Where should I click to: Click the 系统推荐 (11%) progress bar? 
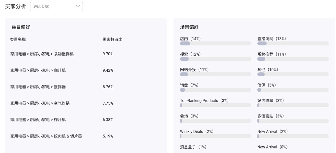coord(293,59)
